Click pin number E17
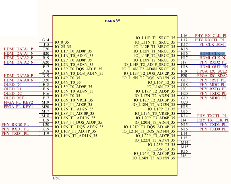 [46, 67]
